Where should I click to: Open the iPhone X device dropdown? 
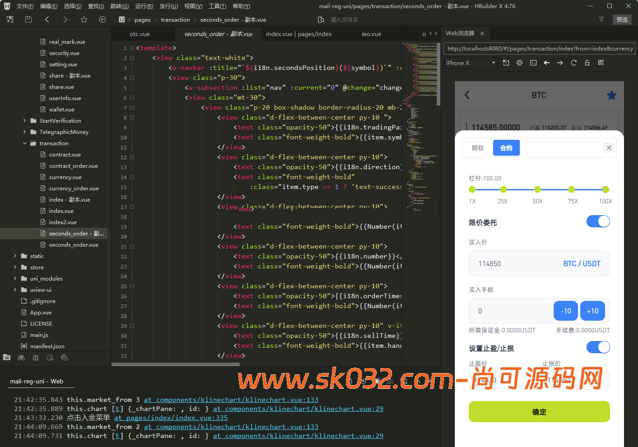tap(470, 63)
